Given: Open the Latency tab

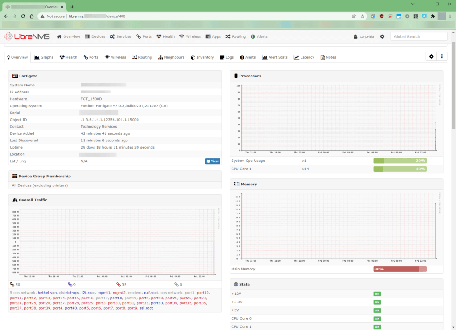Looking at the screenshot, I should (304, 57).
